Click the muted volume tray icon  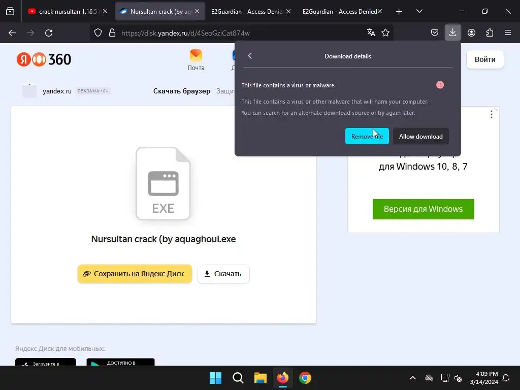458,378
